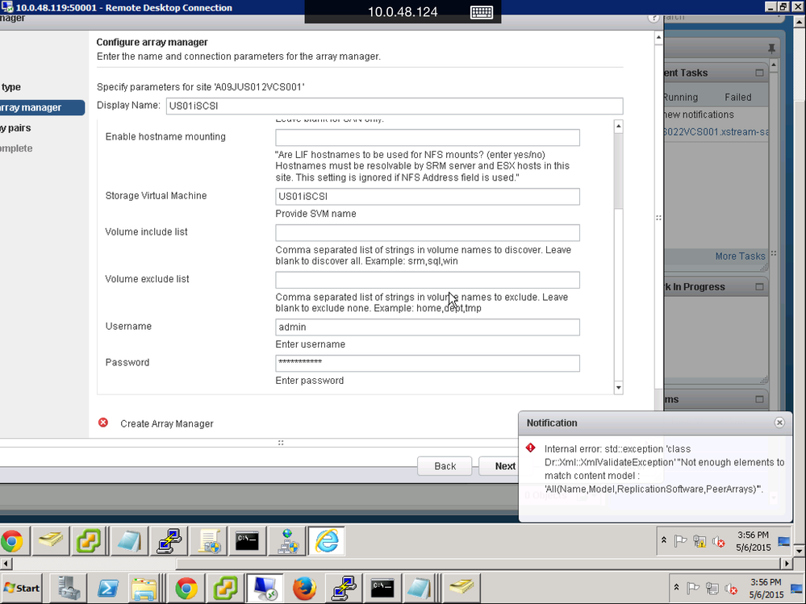Image resolution: width=806 pixels, height=604 pixels.
Task: Collapse the Work In Progress panel
Action: point(758,287)
